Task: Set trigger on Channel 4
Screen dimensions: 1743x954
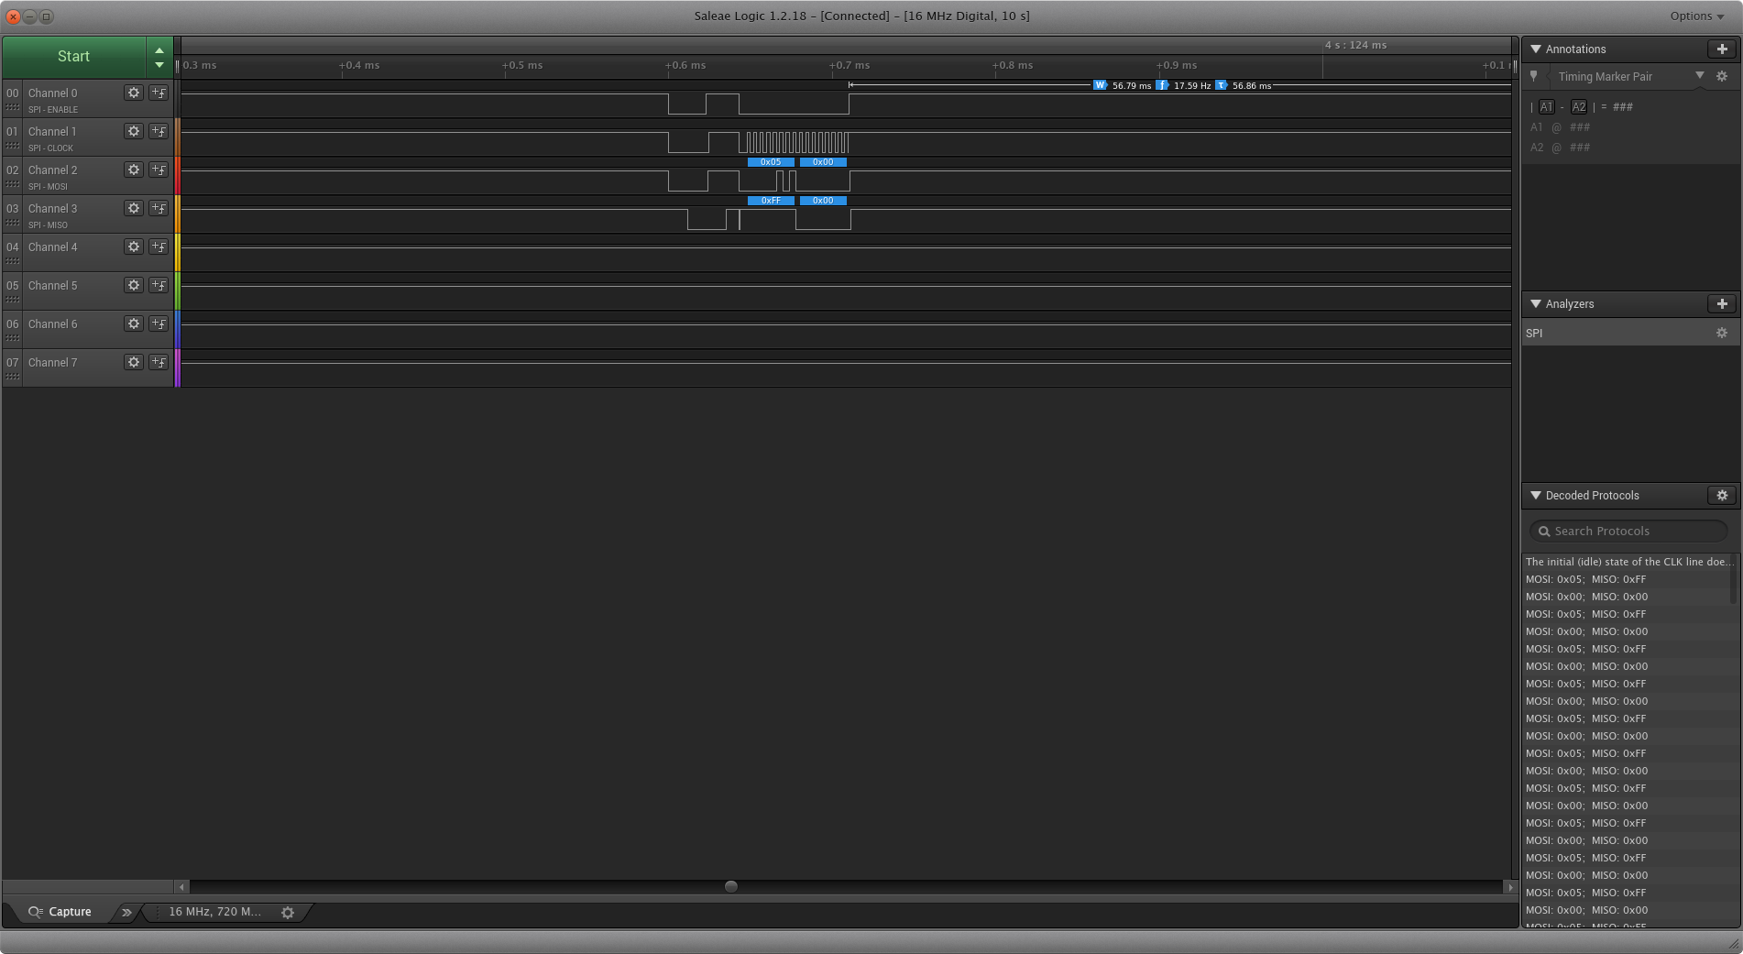Action: [x=159, y=247]
